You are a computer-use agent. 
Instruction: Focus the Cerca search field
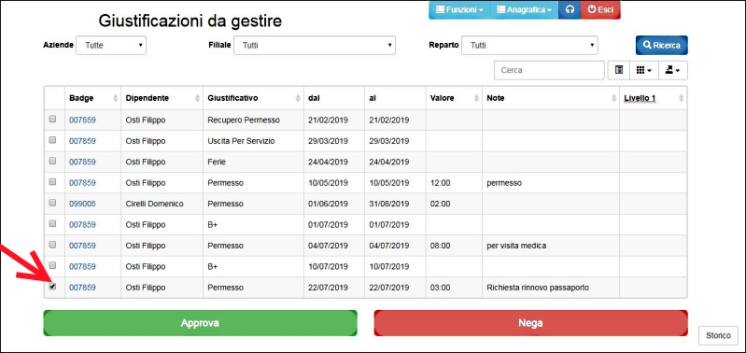pyautogui.click(x=549, y=70)
